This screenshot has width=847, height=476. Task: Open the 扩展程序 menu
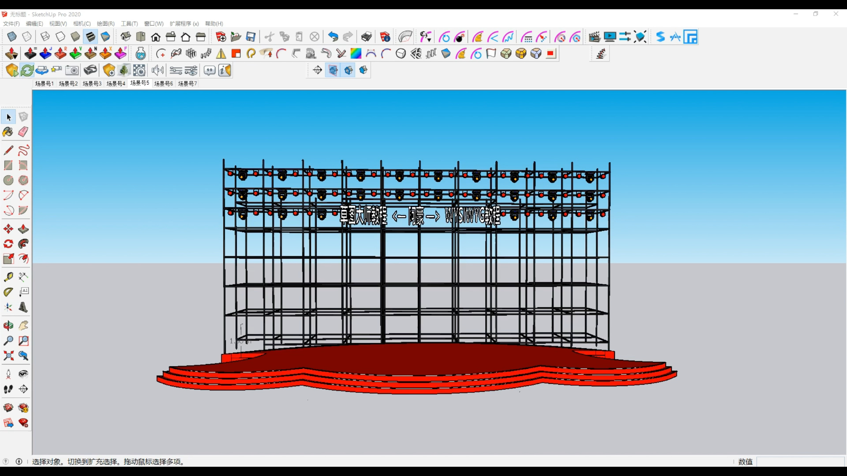(x=184, y=24)
